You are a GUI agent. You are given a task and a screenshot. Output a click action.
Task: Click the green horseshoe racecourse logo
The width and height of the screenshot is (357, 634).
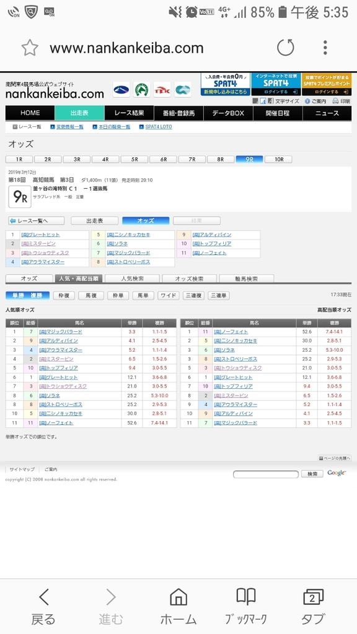click(x=142, y=90)
